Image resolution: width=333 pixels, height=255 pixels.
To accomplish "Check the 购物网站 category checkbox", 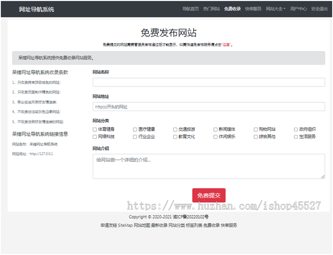I will click(x=256, y=130).
